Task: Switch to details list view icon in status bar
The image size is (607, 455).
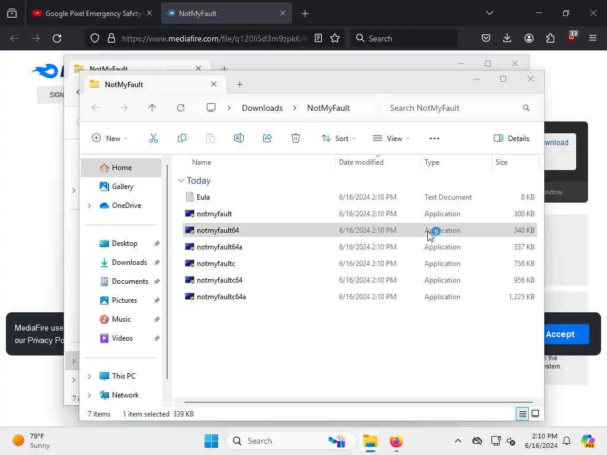Action: click(x=522, y=414)
